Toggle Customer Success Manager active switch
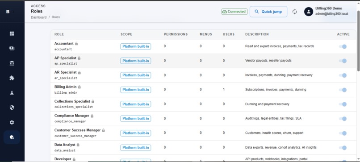 pos(343,133)
